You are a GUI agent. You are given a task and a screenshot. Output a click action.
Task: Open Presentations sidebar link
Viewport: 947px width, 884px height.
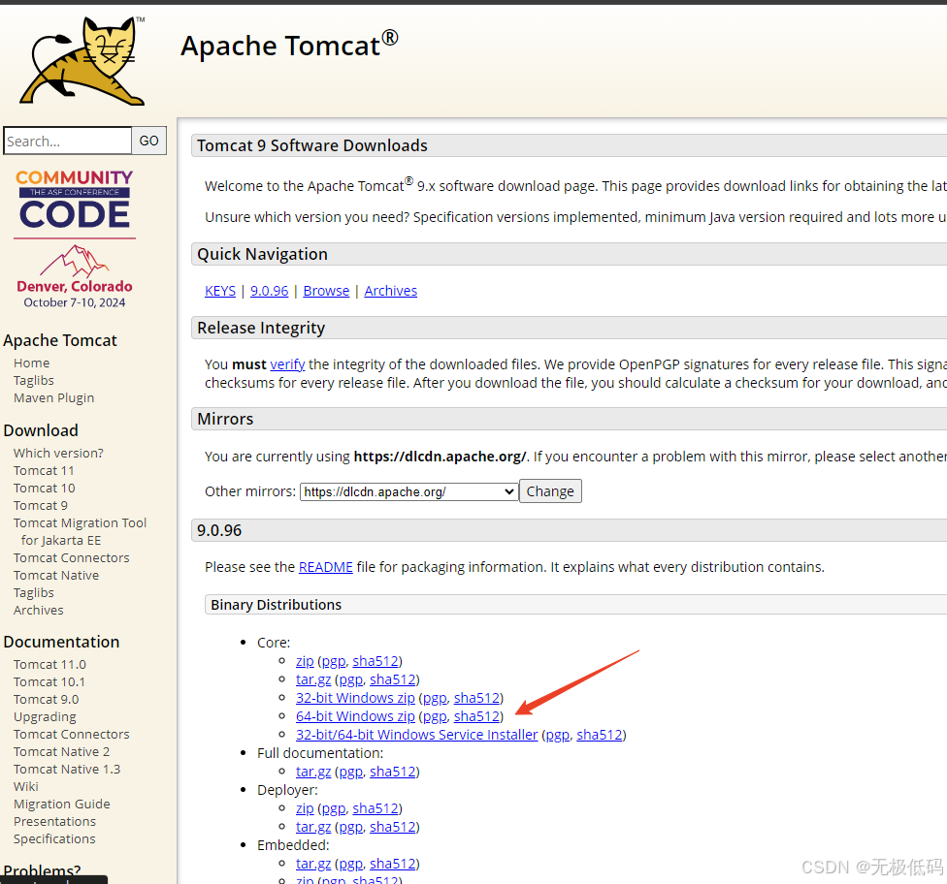click(54, 822)
